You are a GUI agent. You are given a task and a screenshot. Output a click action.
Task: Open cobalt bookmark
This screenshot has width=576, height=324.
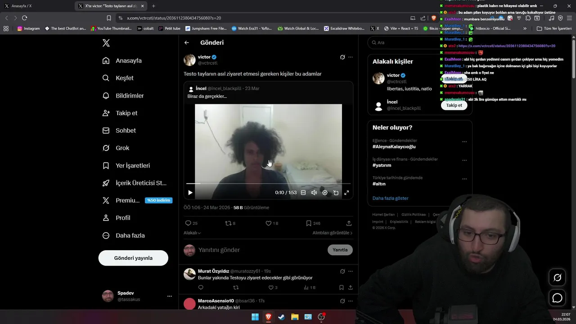[x=145, y=28]
